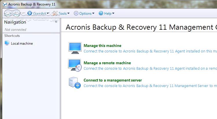
Task: Click the Options gear icon
Action: [x=76, y=13]
